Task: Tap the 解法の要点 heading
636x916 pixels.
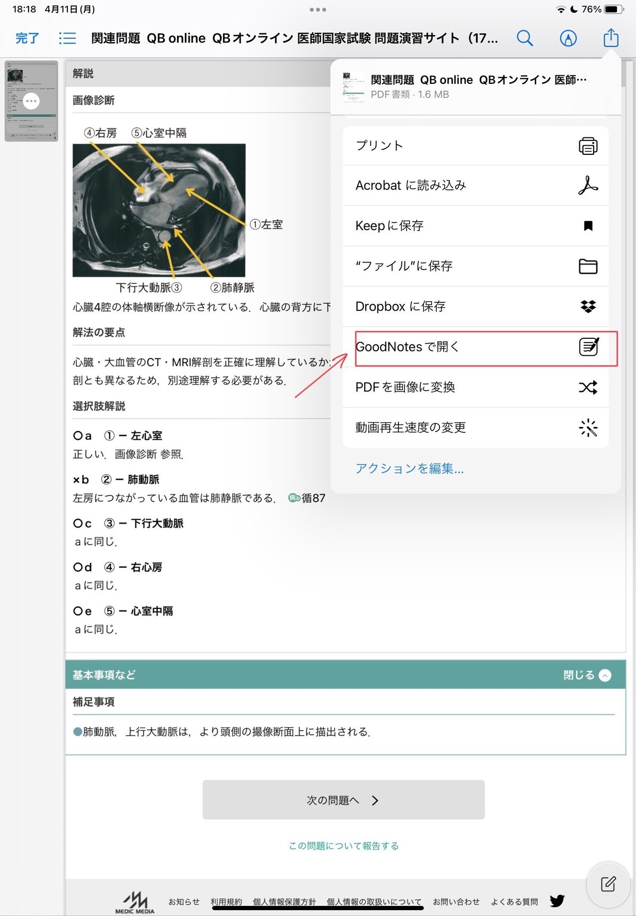Action: click(99, 333)
